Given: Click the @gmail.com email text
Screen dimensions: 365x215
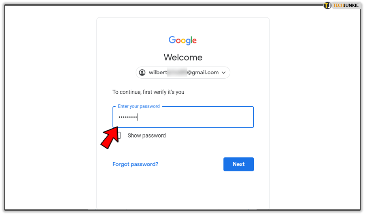Looking at the screenshot, I should [x=203, y=73].
